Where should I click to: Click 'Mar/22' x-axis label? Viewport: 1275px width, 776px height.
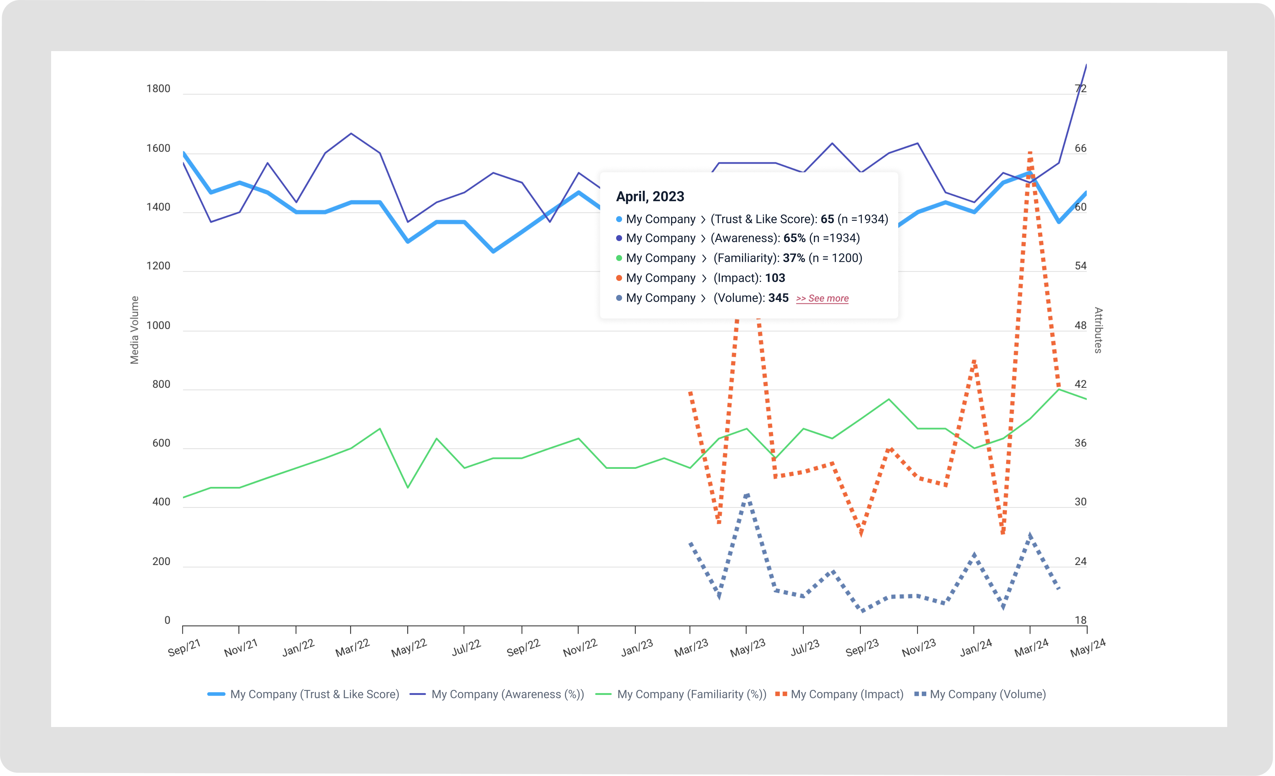click(352, 648)
